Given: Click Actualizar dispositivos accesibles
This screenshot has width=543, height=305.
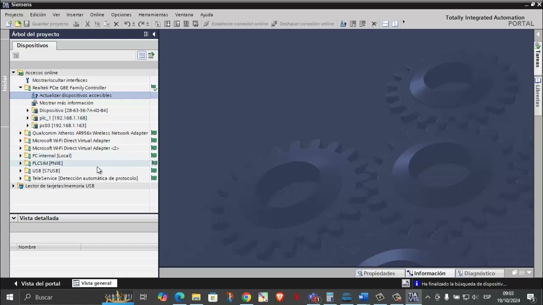Looking at the screenshot, I should point(76,95).
